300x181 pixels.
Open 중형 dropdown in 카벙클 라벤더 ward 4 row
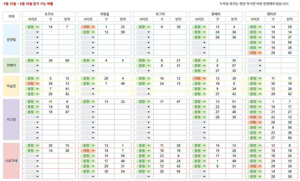[x=88, y=61]
